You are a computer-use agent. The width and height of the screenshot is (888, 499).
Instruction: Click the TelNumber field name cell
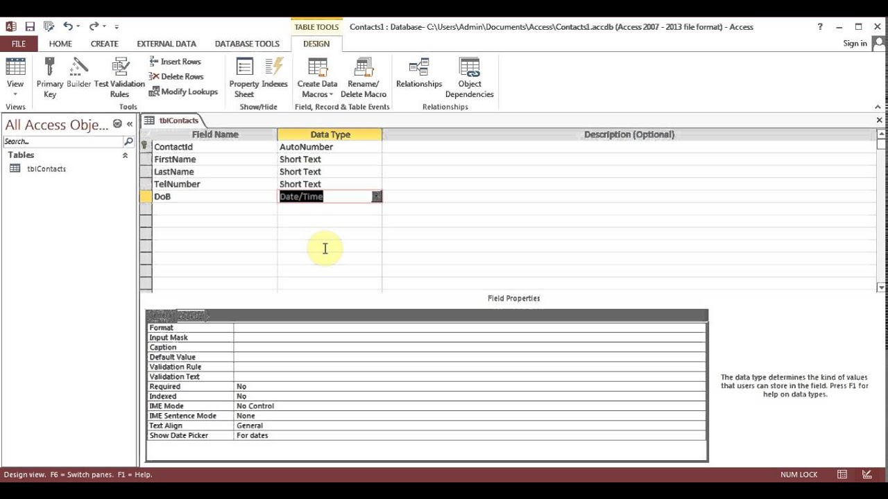214,184
